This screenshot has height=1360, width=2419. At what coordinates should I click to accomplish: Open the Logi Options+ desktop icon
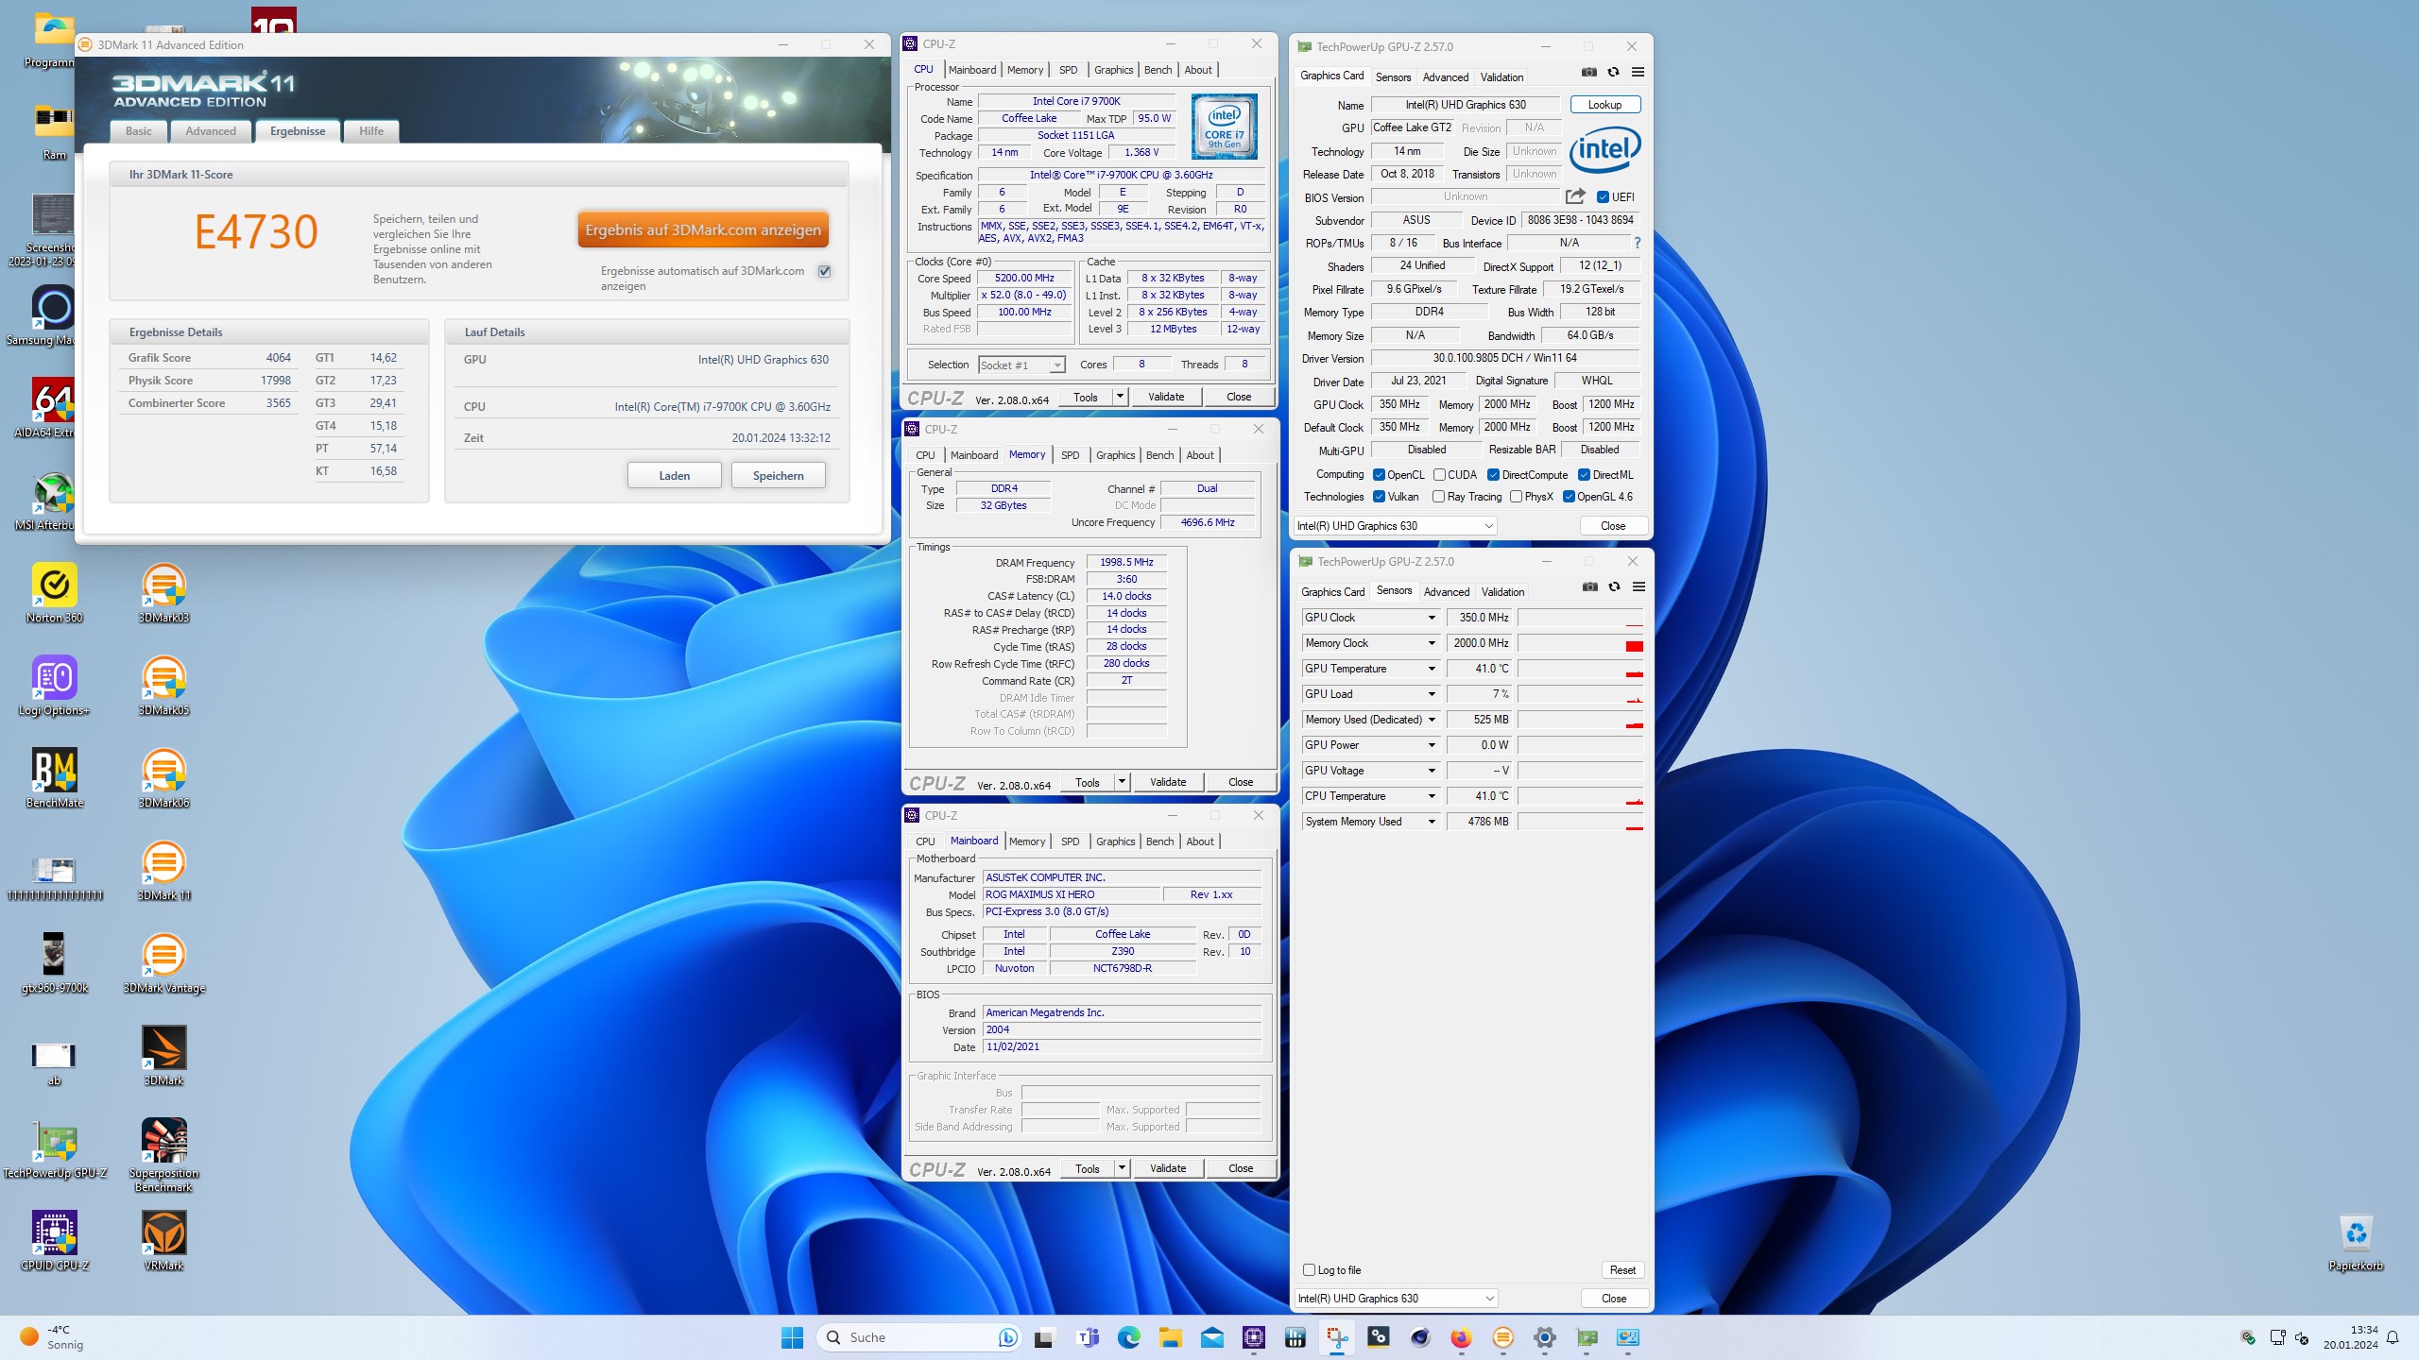pos(54,685)
